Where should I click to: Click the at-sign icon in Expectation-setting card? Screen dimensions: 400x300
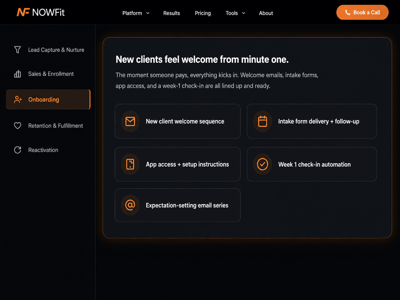[130, 205]
